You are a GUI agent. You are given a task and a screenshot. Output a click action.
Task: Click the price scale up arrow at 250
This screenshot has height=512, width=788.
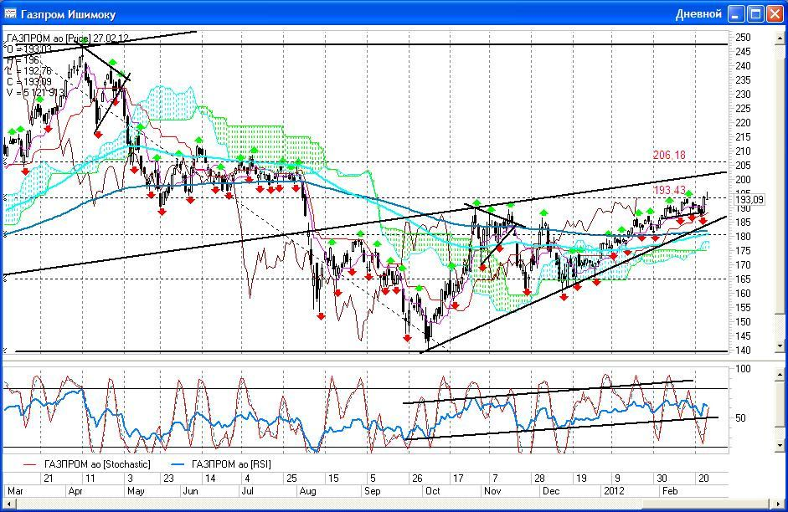(780, 38)
